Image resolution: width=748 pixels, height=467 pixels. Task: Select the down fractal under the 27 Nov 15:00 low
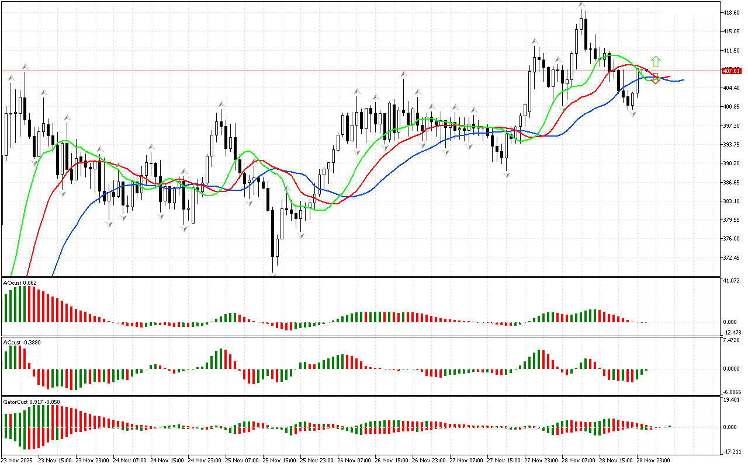coord(507,175)
